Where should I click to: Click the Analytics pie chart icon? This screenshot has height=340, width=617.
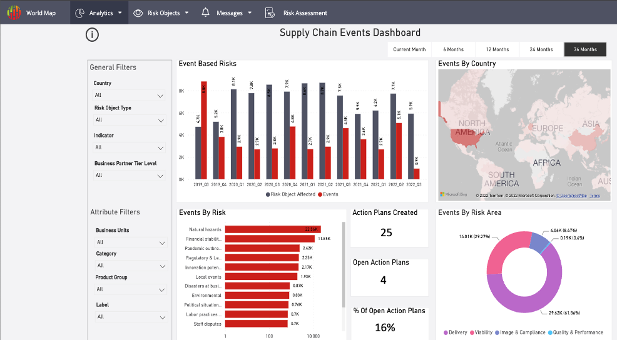(79, 12)
